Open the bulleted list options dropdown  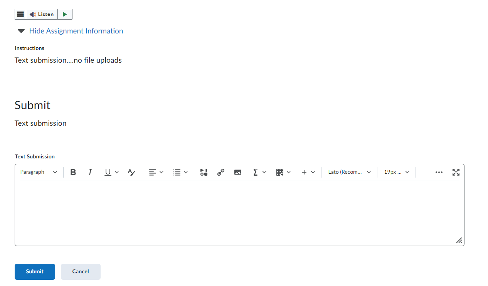tap(180, 172)
